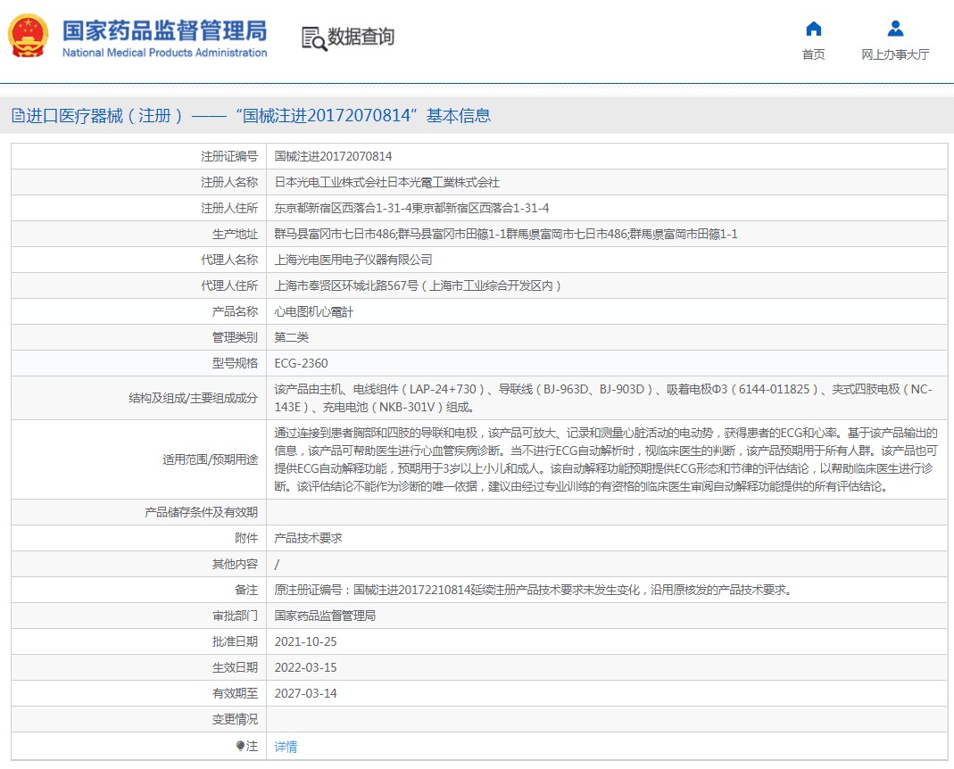The image size is (954, 769).
Task: Select approval department 国家药品监督管理局 cell
Action: pyautogui.click(x=325, y=616)
